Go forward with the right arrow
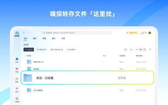 [x=28, y=33]
